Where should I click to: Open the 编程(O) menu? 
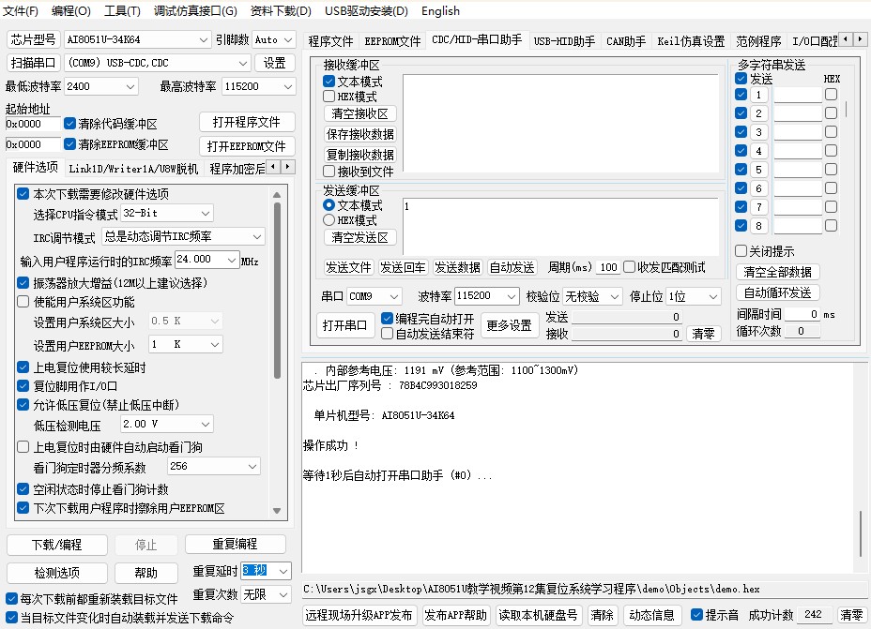tap(71, 11)
